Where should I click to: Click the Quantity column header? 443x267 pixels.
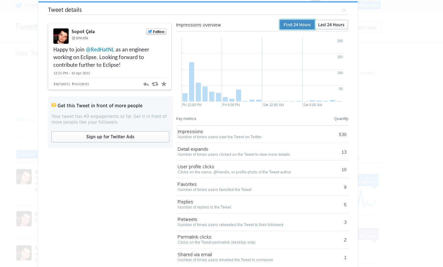tap(341, 119)
